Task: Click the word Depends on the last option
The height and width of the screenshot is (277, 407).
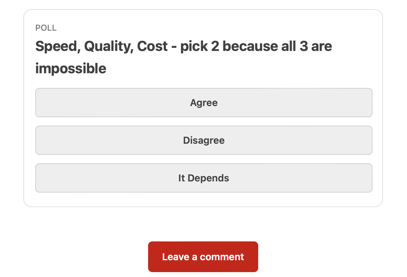Action: coord(208,178)
